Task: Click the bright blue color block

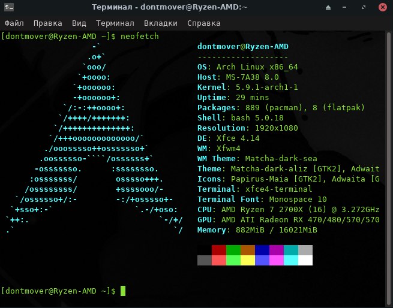Action: pos(262,260)
